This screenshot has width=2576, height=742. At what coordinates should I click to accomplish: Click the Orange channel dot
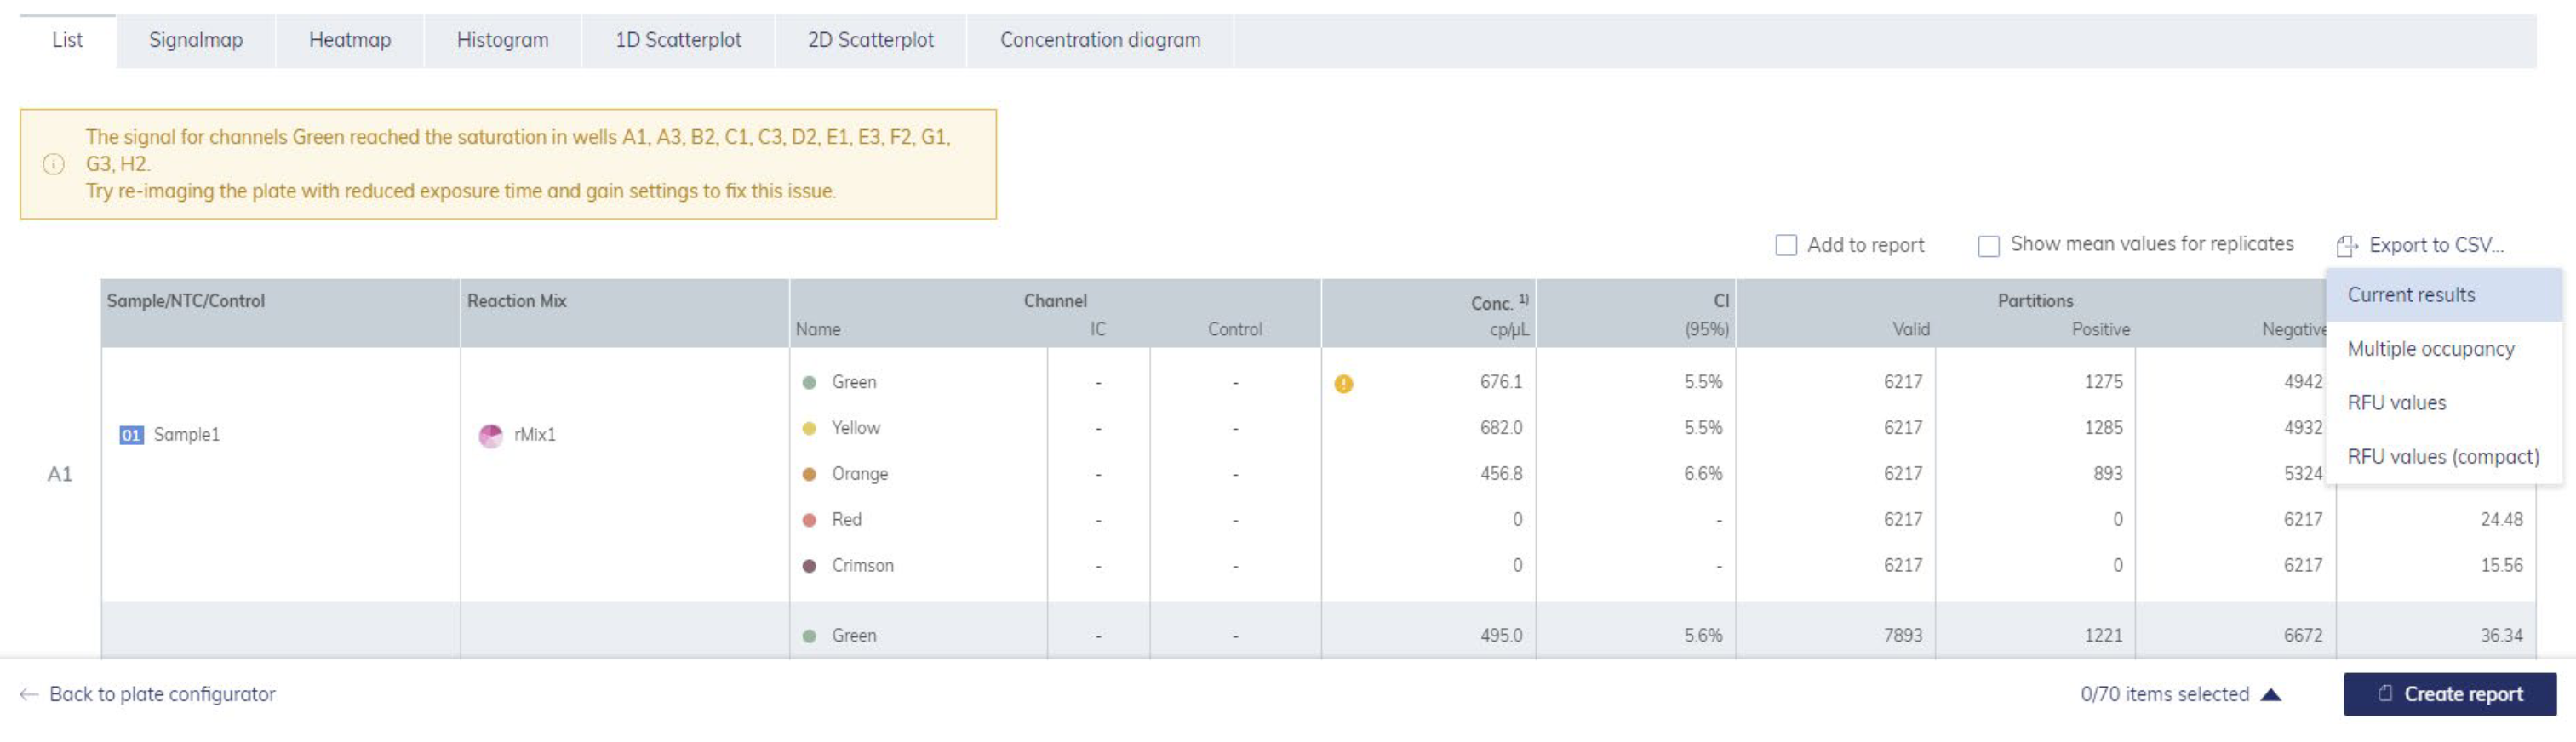click(x=810, y=474)
